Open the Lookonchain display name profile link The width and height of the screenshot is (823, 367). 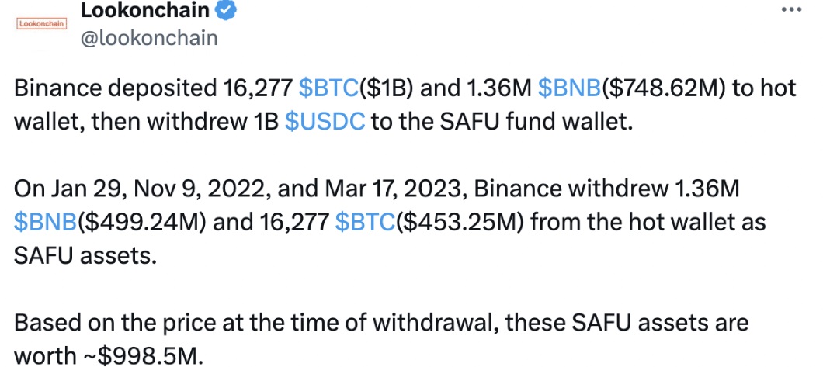(145, 9)
